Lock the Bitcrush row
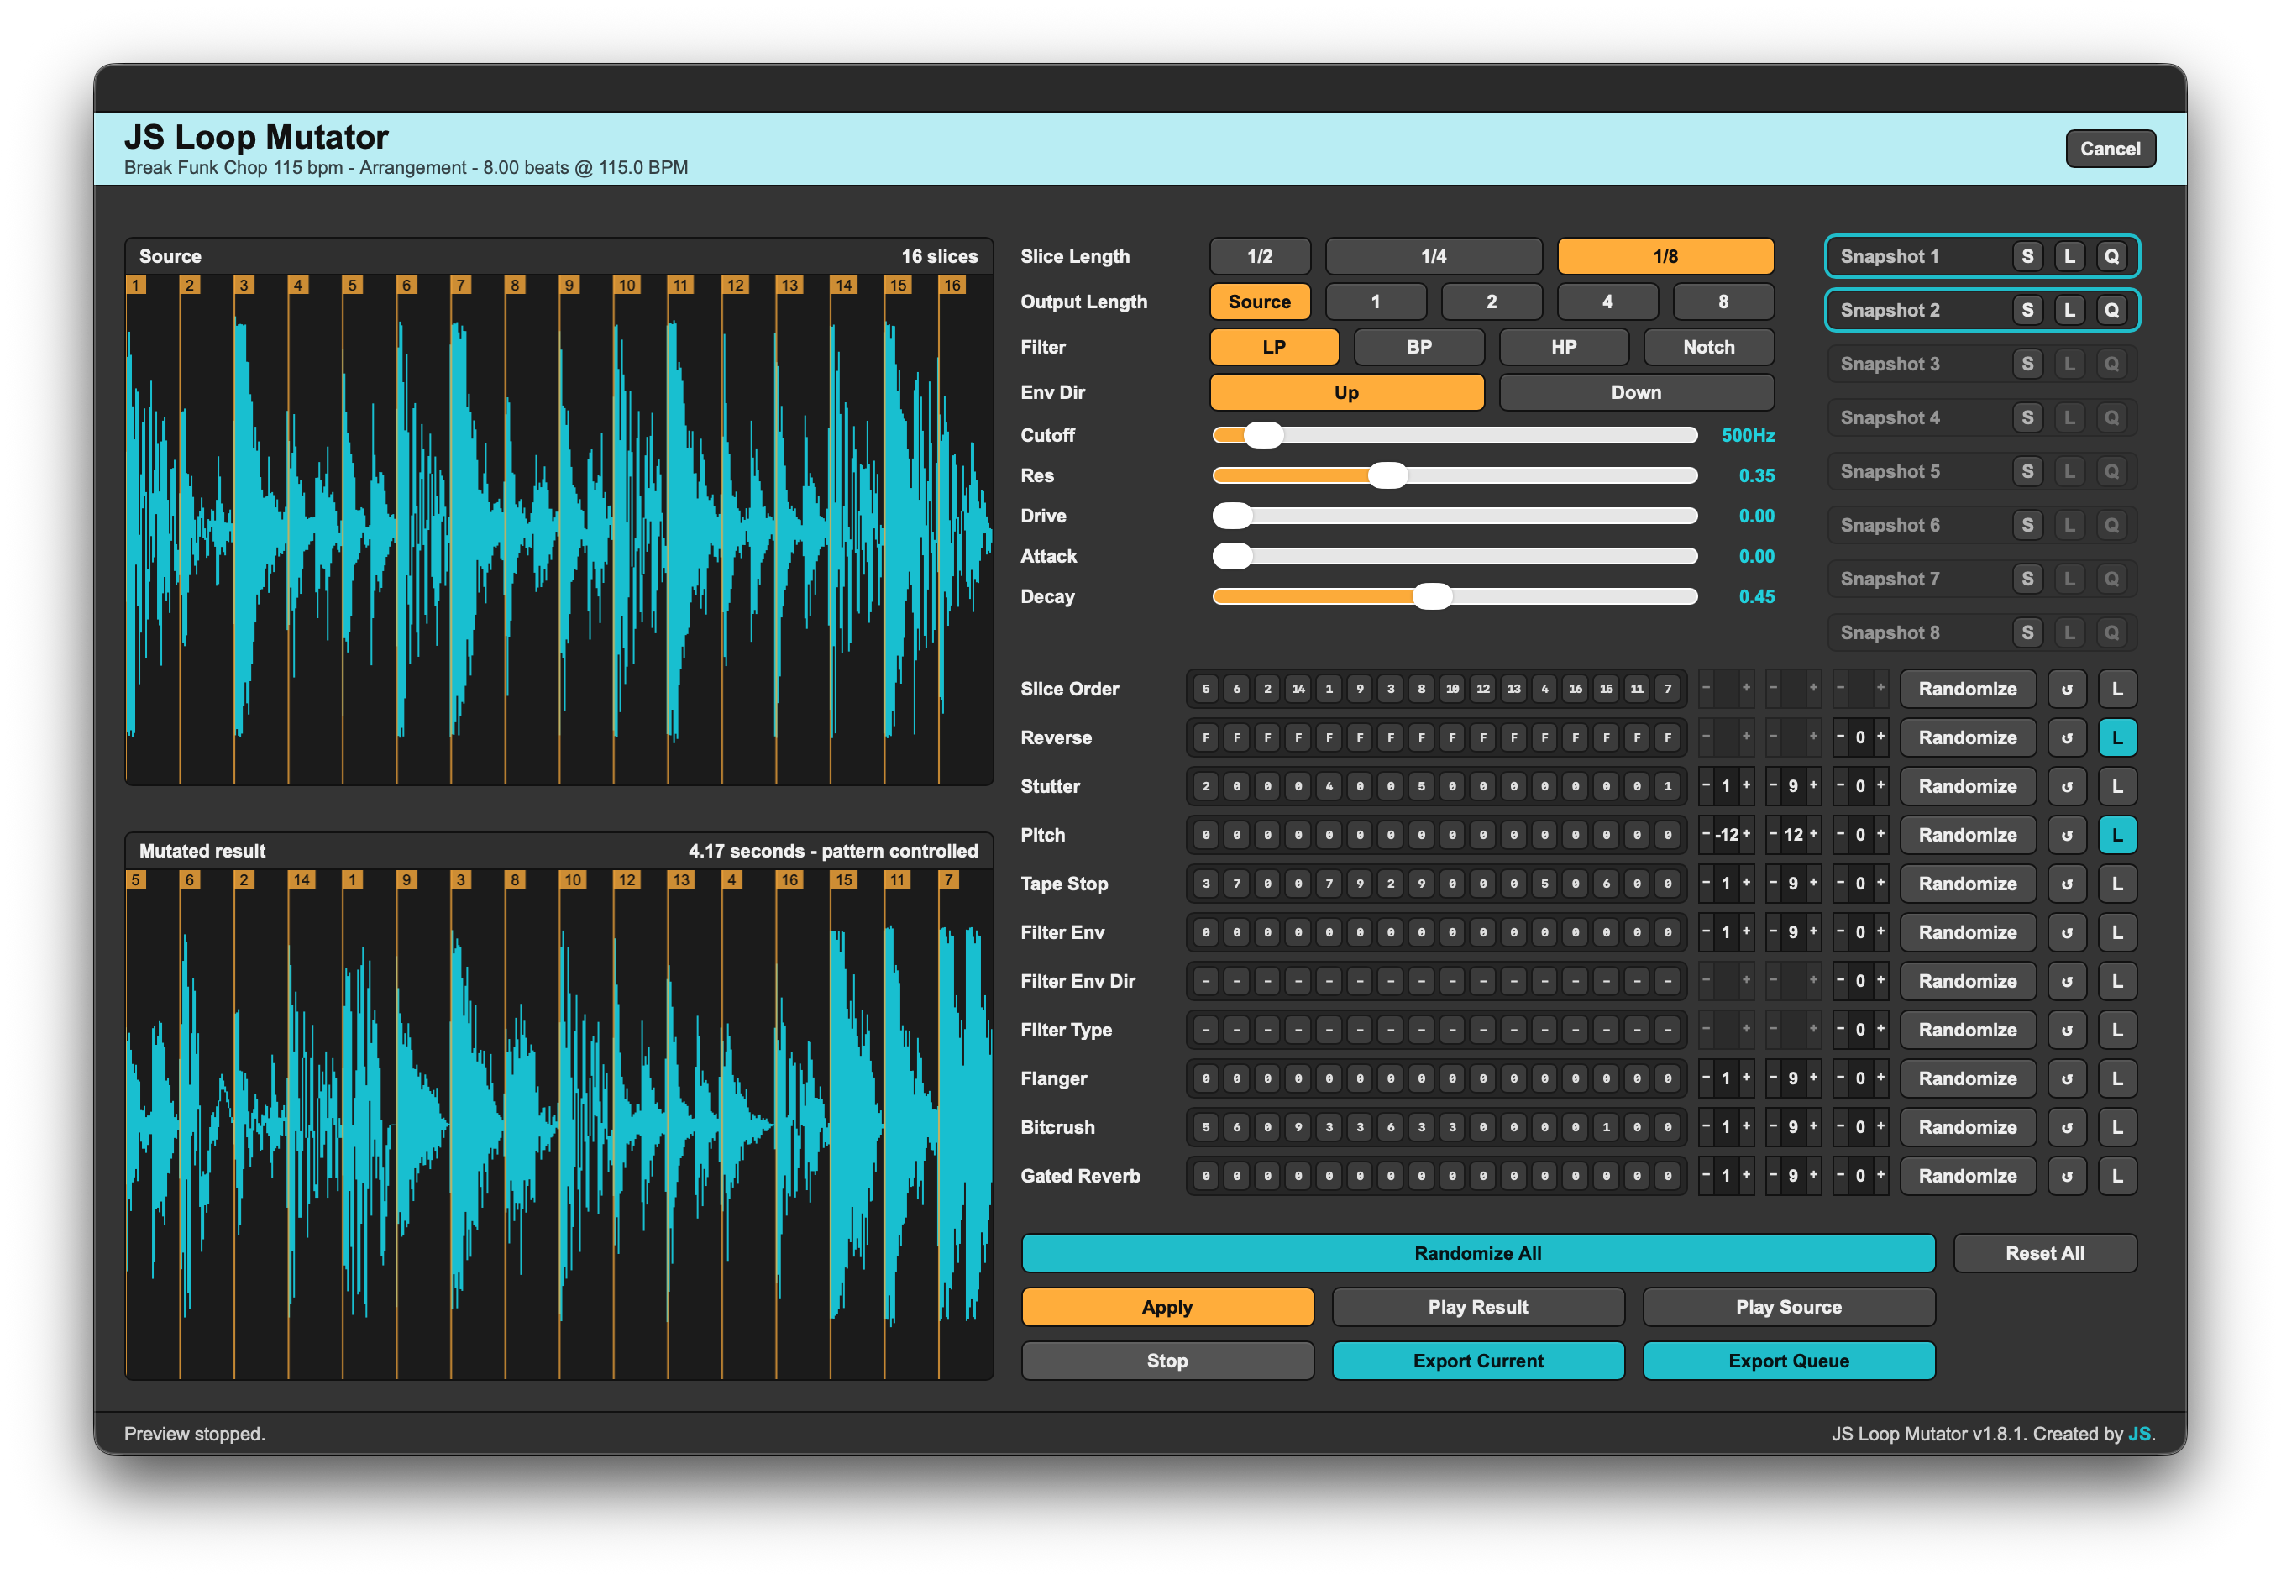Screen dimensions: 2281x1579 [2116, 1128]
